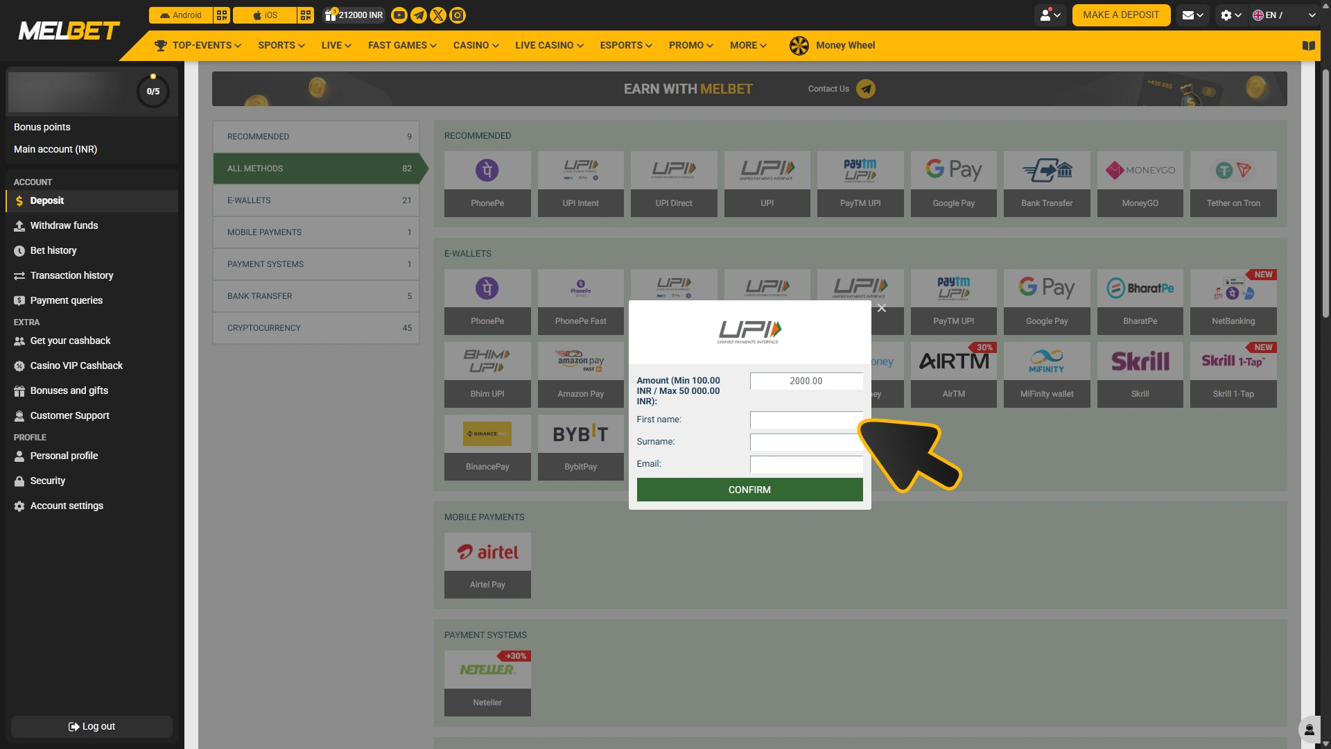The height and width of the screenshot is (749, 1331).
Task: Select Amazon Pay e-wallet
Action: coord(580,374)
